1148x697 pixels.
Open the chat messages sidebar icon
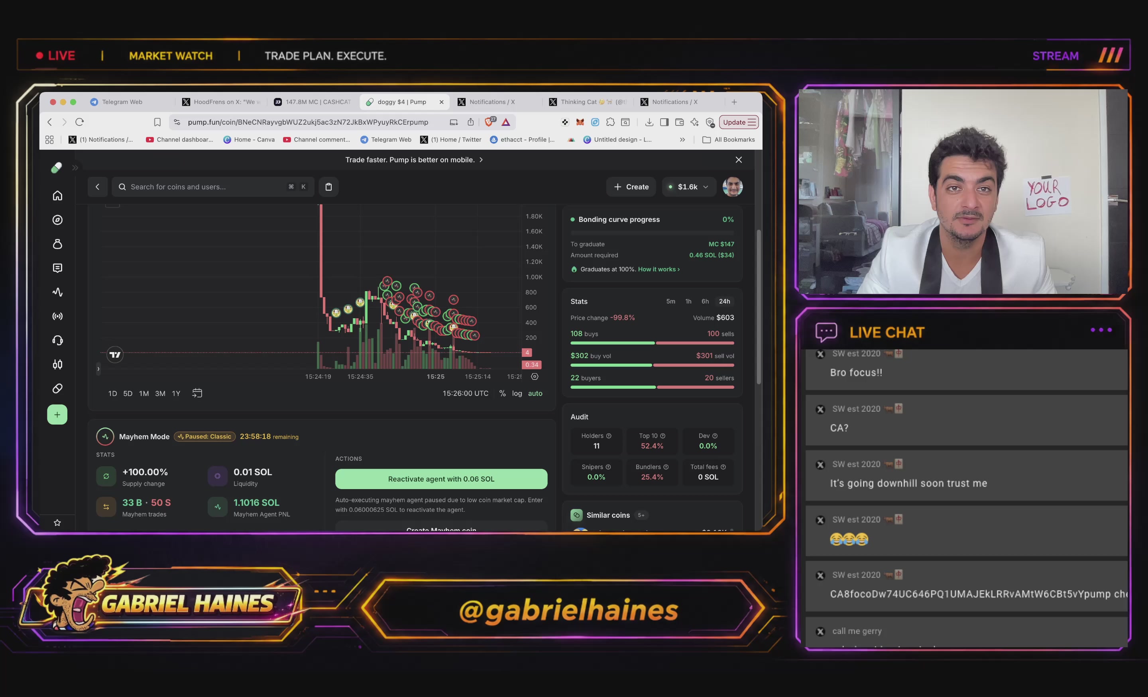pos(57,268)
